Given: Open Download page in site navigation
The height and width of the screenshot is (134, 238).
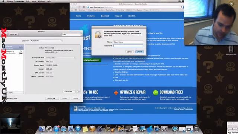Looking at the screenshot, I should point(105,16).
